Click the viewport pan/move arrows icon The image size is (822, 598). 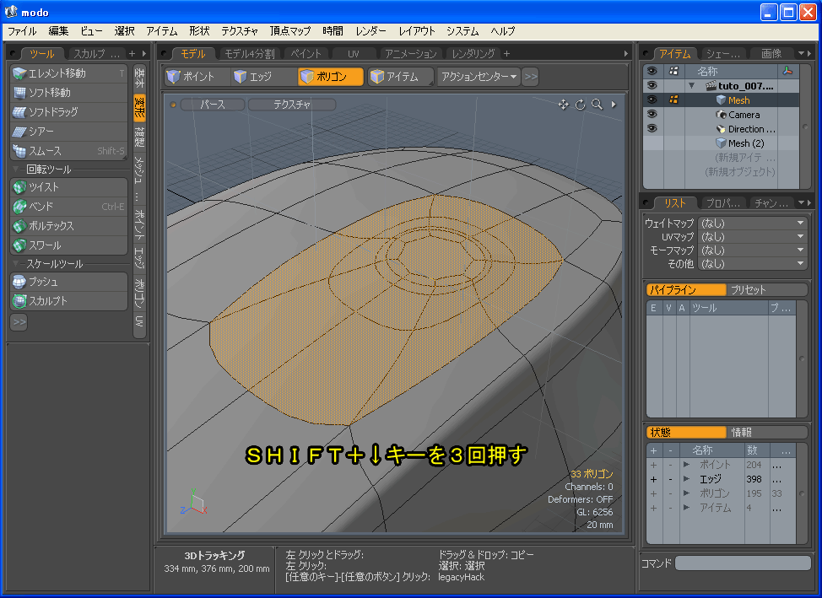click(564, 105)
